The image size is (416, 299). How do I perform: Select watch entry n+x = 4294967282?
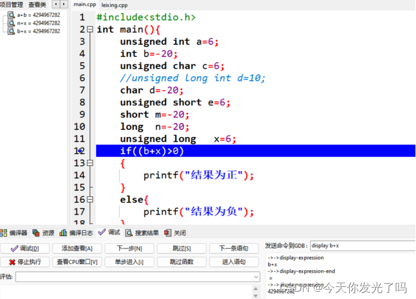38,23
